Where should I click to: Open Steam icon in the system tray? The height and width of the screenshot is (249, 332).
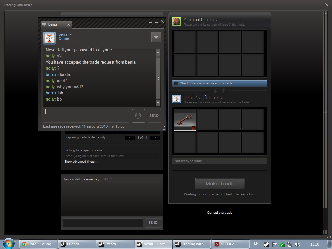pyautogui.click(x=267, y=244)
